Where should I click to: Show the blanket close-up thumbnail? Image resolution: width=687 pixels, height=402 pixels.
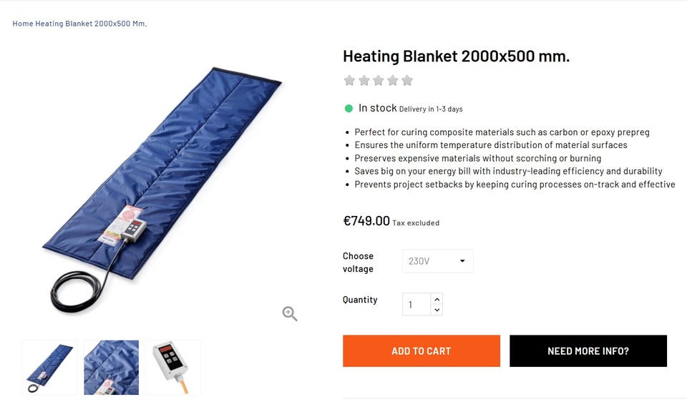(112, 368)
